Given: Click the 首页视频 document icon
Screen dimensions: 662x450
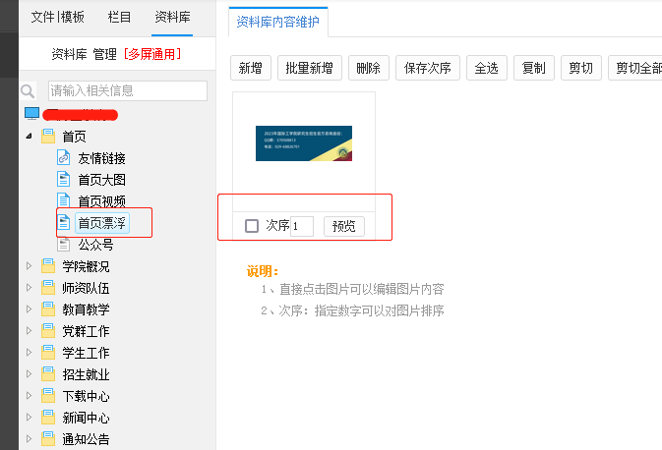Looking at the screenshot, I should click(x=64, y=201).
